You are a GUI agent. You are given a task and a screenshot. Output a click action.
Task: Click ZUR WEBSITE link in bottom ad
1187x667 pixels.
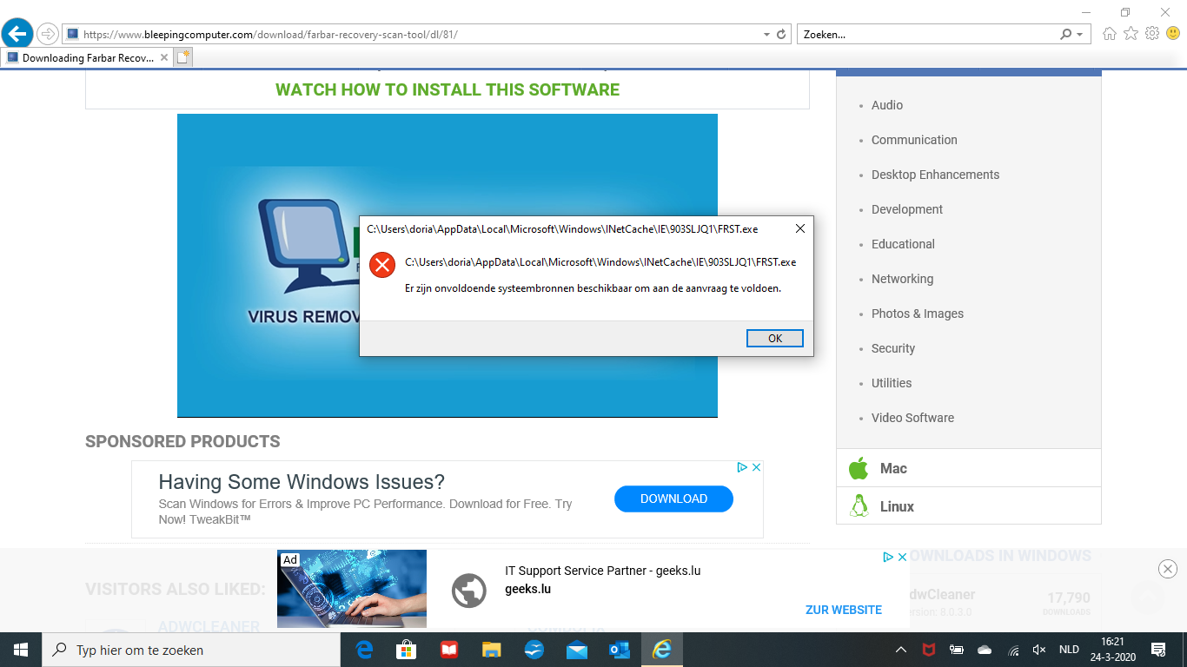[x=844, y=610]
